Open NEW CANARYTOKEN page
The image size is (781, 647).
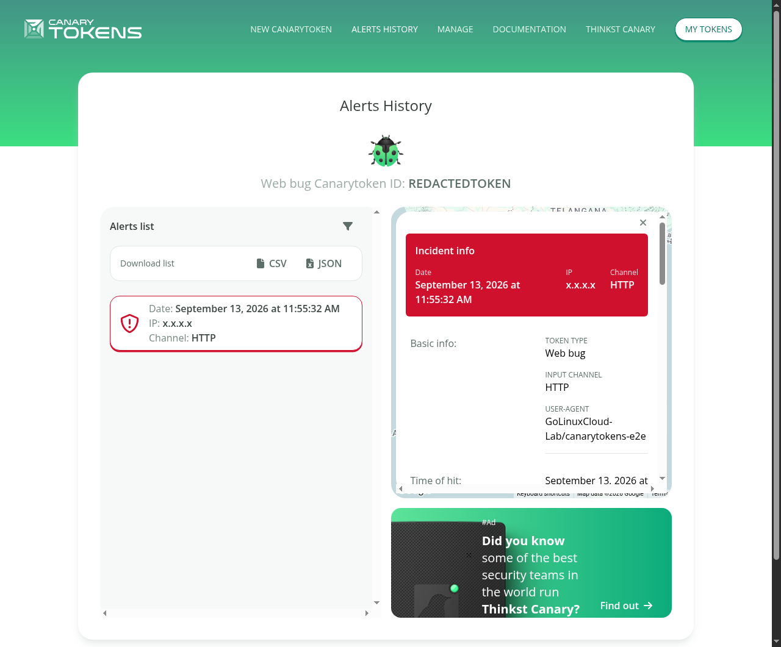(291, 29)
